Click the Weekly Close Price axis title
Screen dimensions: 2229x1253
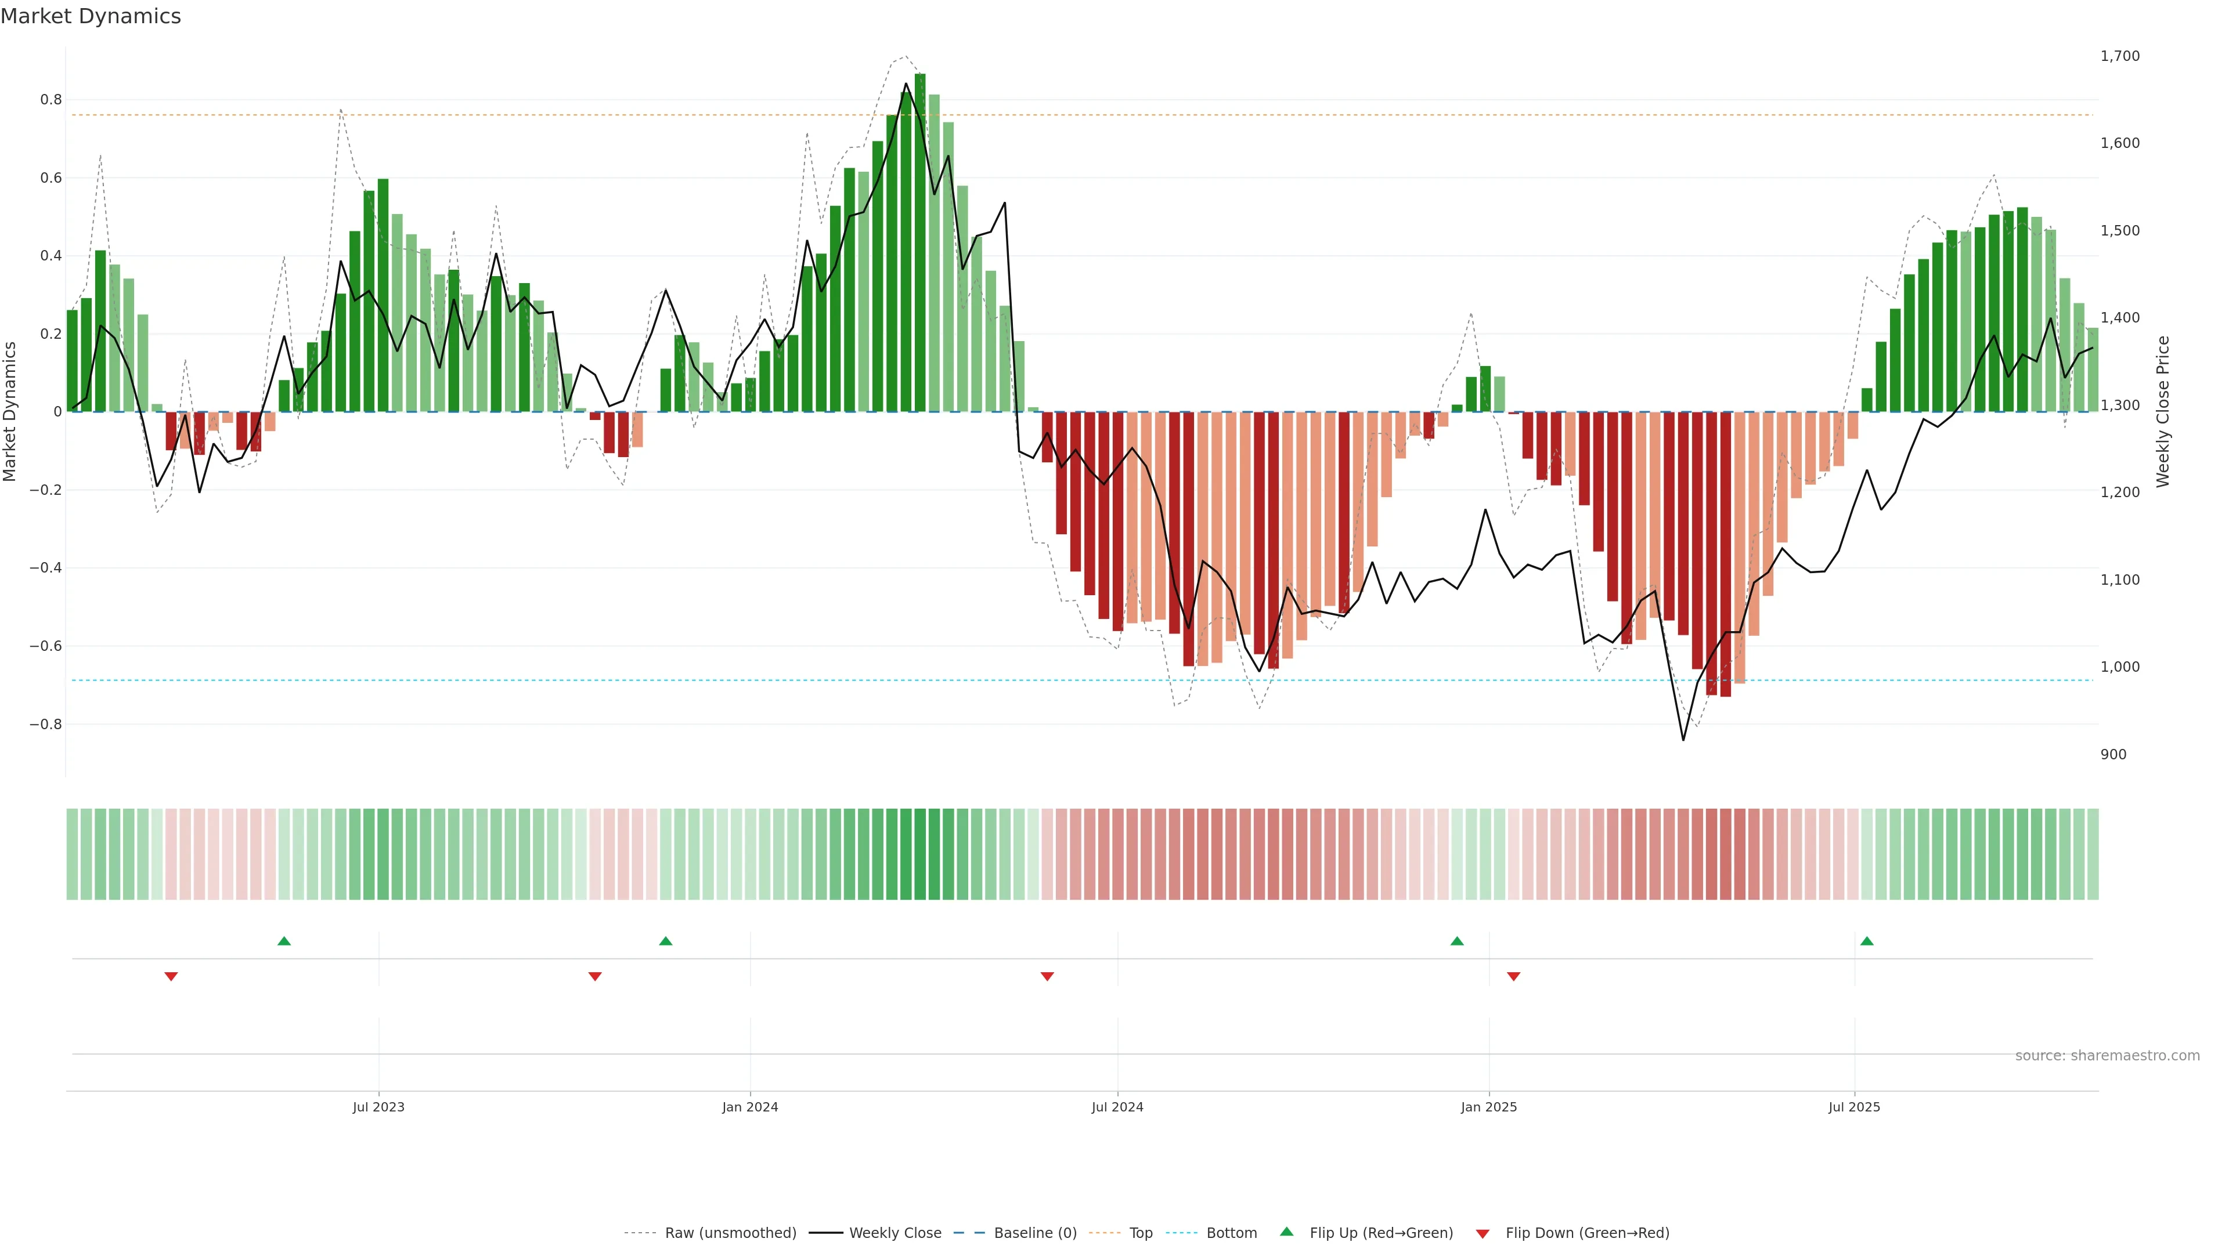(2163, 412)
